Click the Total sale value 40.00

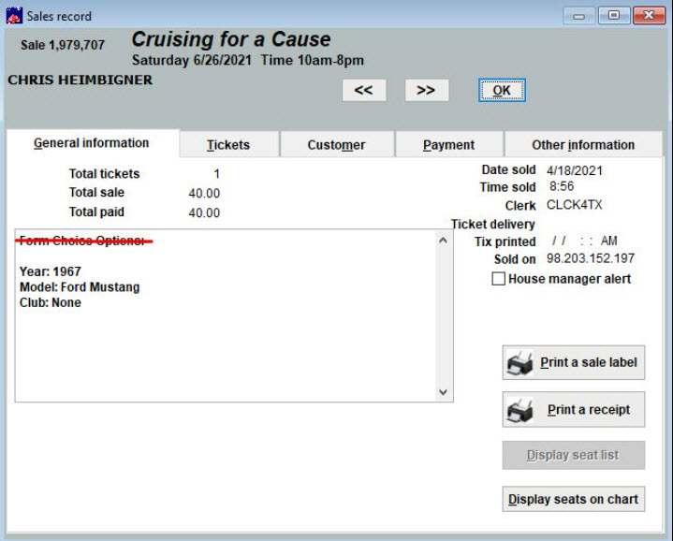(204, 193)
